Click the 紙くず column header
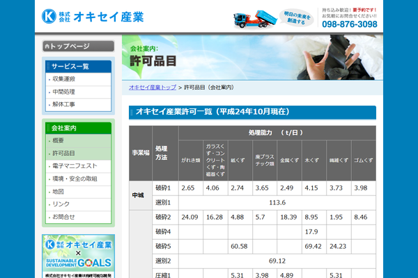 [240, 161]
